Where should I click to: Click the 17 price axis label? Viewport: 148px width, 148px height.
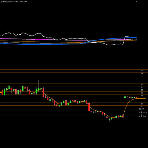coord(142,84)
